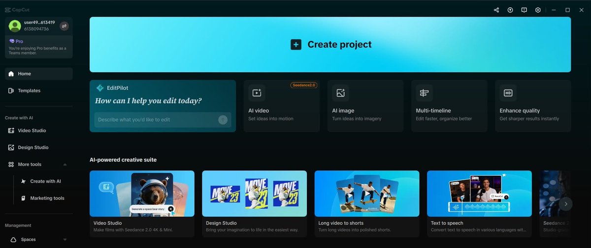Click the share icon in title bar

point(496,10)
